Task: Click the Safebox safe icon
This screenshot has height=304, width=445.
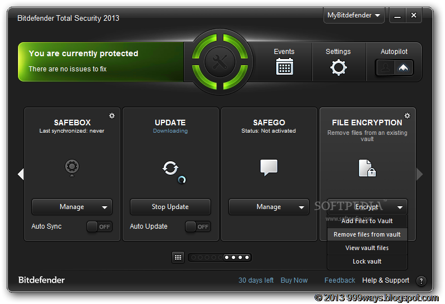Action: [72, 168]
